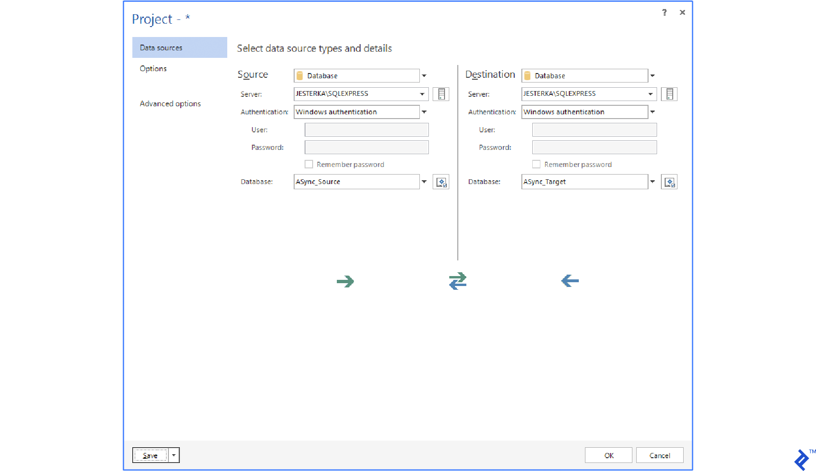Switch to the Options section
This screenshot has width=816, height=471.
(x=153, y=68)
